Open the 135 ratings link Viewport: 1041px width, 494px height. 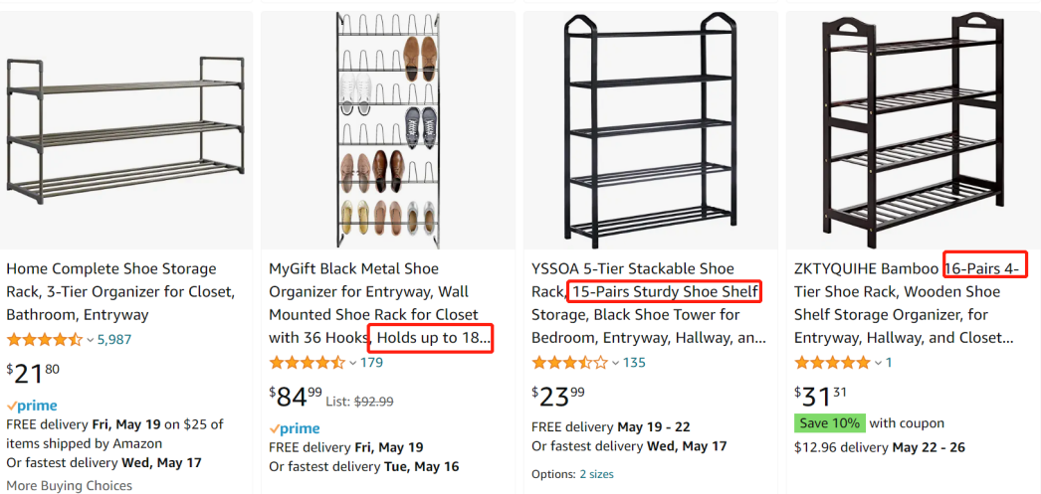pyautogui.click(x=634, y=363)
